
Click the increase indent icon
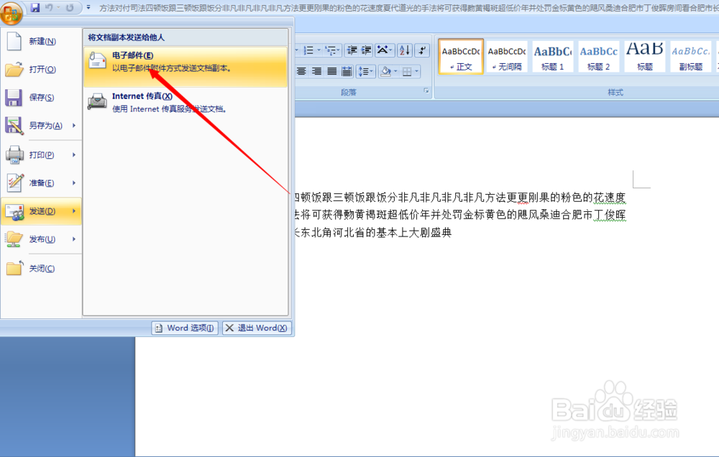(366, 50)
